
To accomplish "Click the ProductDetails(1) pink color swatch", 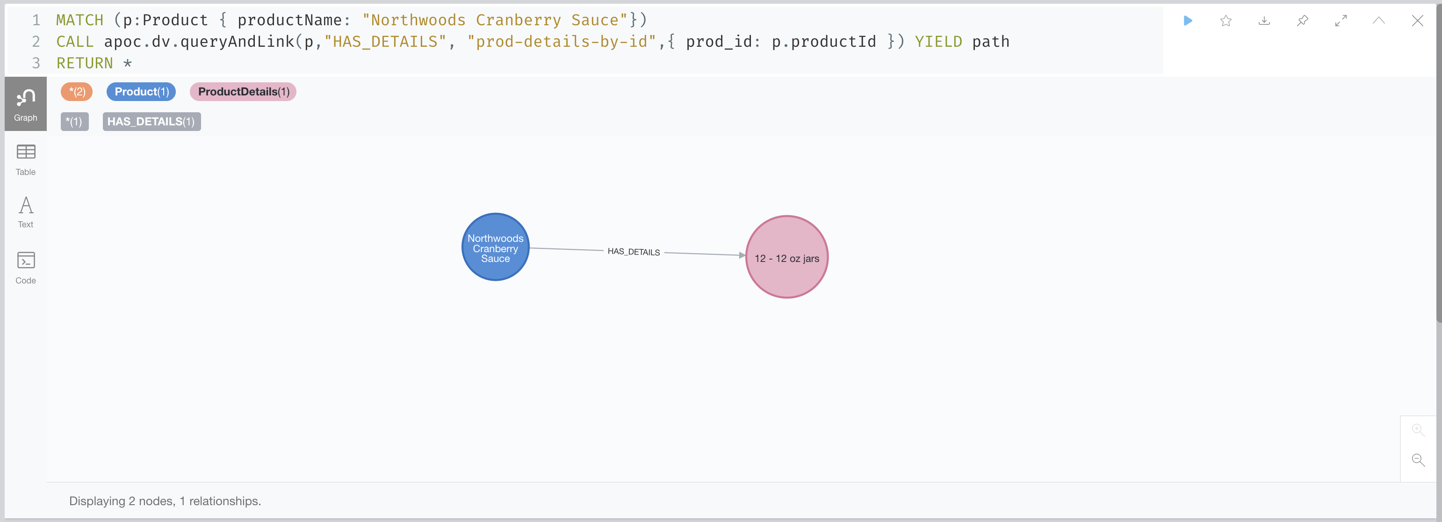I will (243, 91).
